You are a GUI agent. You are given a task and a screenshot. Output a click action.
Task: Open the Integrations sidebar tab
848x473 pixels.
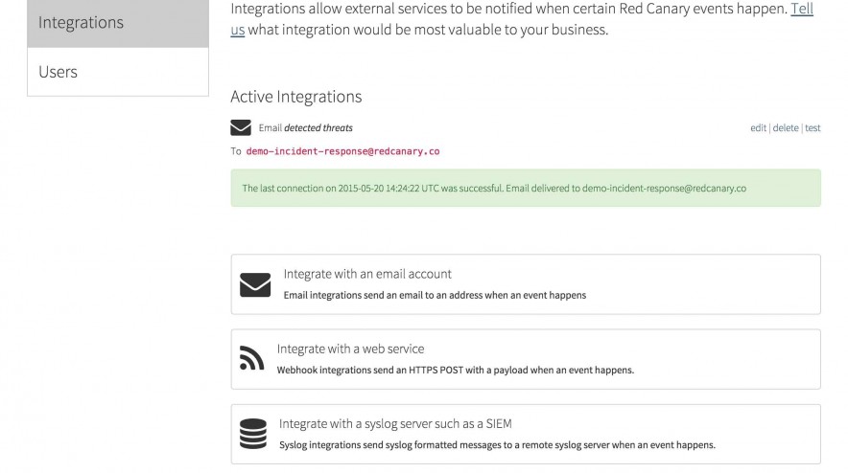(x=118, y=23)
